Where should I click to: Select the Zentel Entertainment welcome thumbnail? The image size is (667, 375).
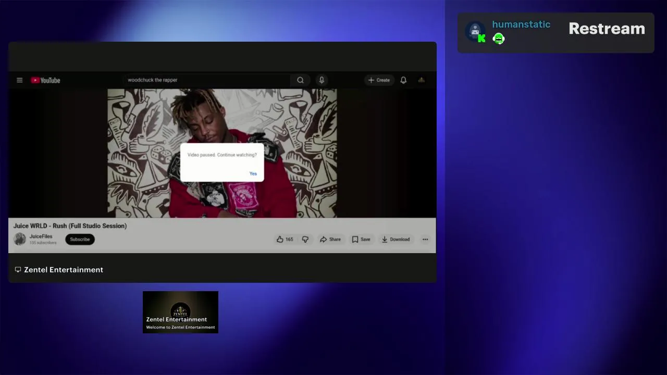click(180, 312)
